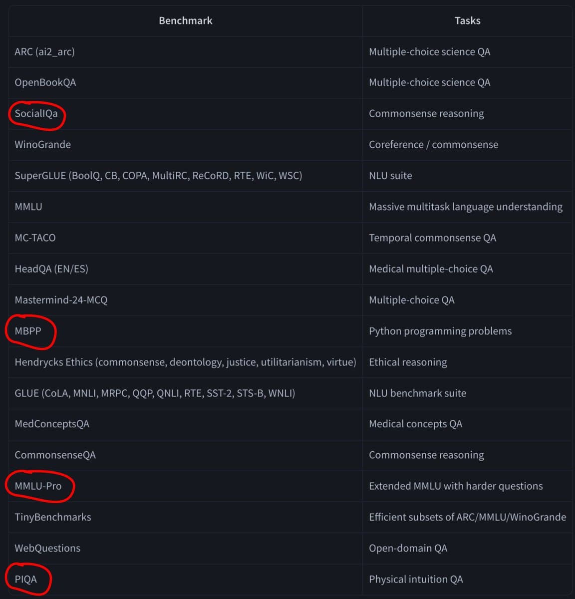Click the GLUE benchmark cell

(185, 393)
